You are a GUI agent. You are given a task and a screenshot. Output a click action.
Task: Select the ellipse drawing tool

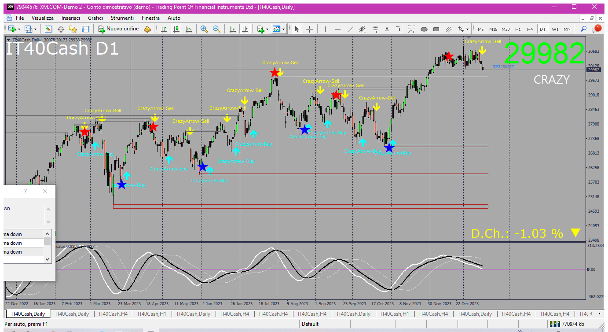point(424,29)
